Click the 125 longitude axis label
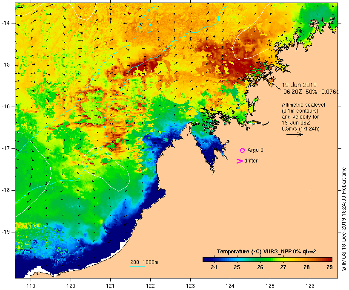This screenshot has width=349, height=290. [270, 286]
